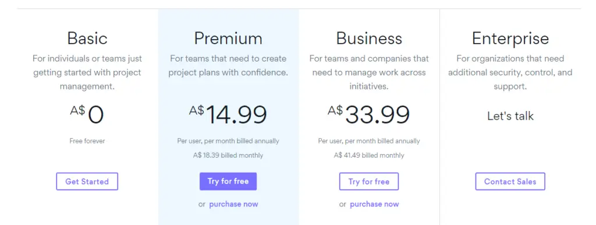This screenshot has height=225, width=596.
Task: Click the Enterprise description about additional security
Action: tap(510, 73)
